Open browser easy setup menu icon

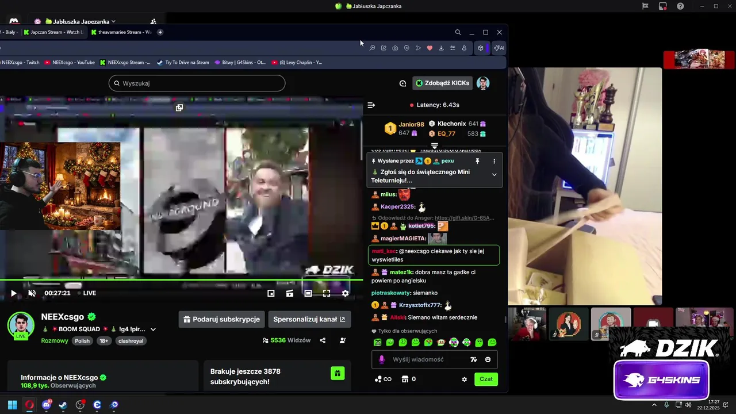pyautogui.click(x=453, y=48)
